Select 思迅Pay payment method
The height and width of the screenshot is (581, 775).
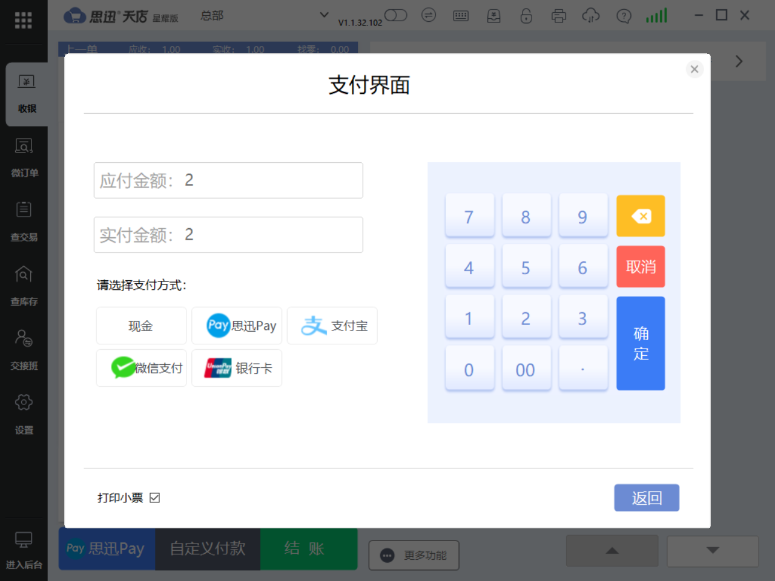point(237,326)
